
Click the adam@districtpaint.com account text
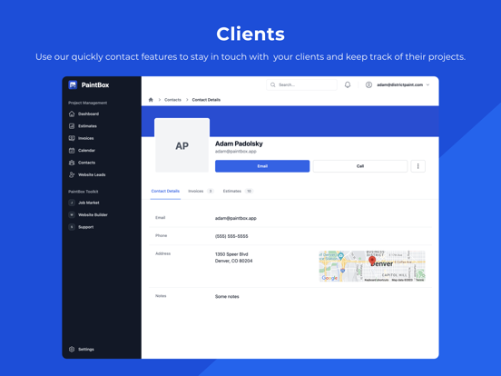click(x=399, y=84)
